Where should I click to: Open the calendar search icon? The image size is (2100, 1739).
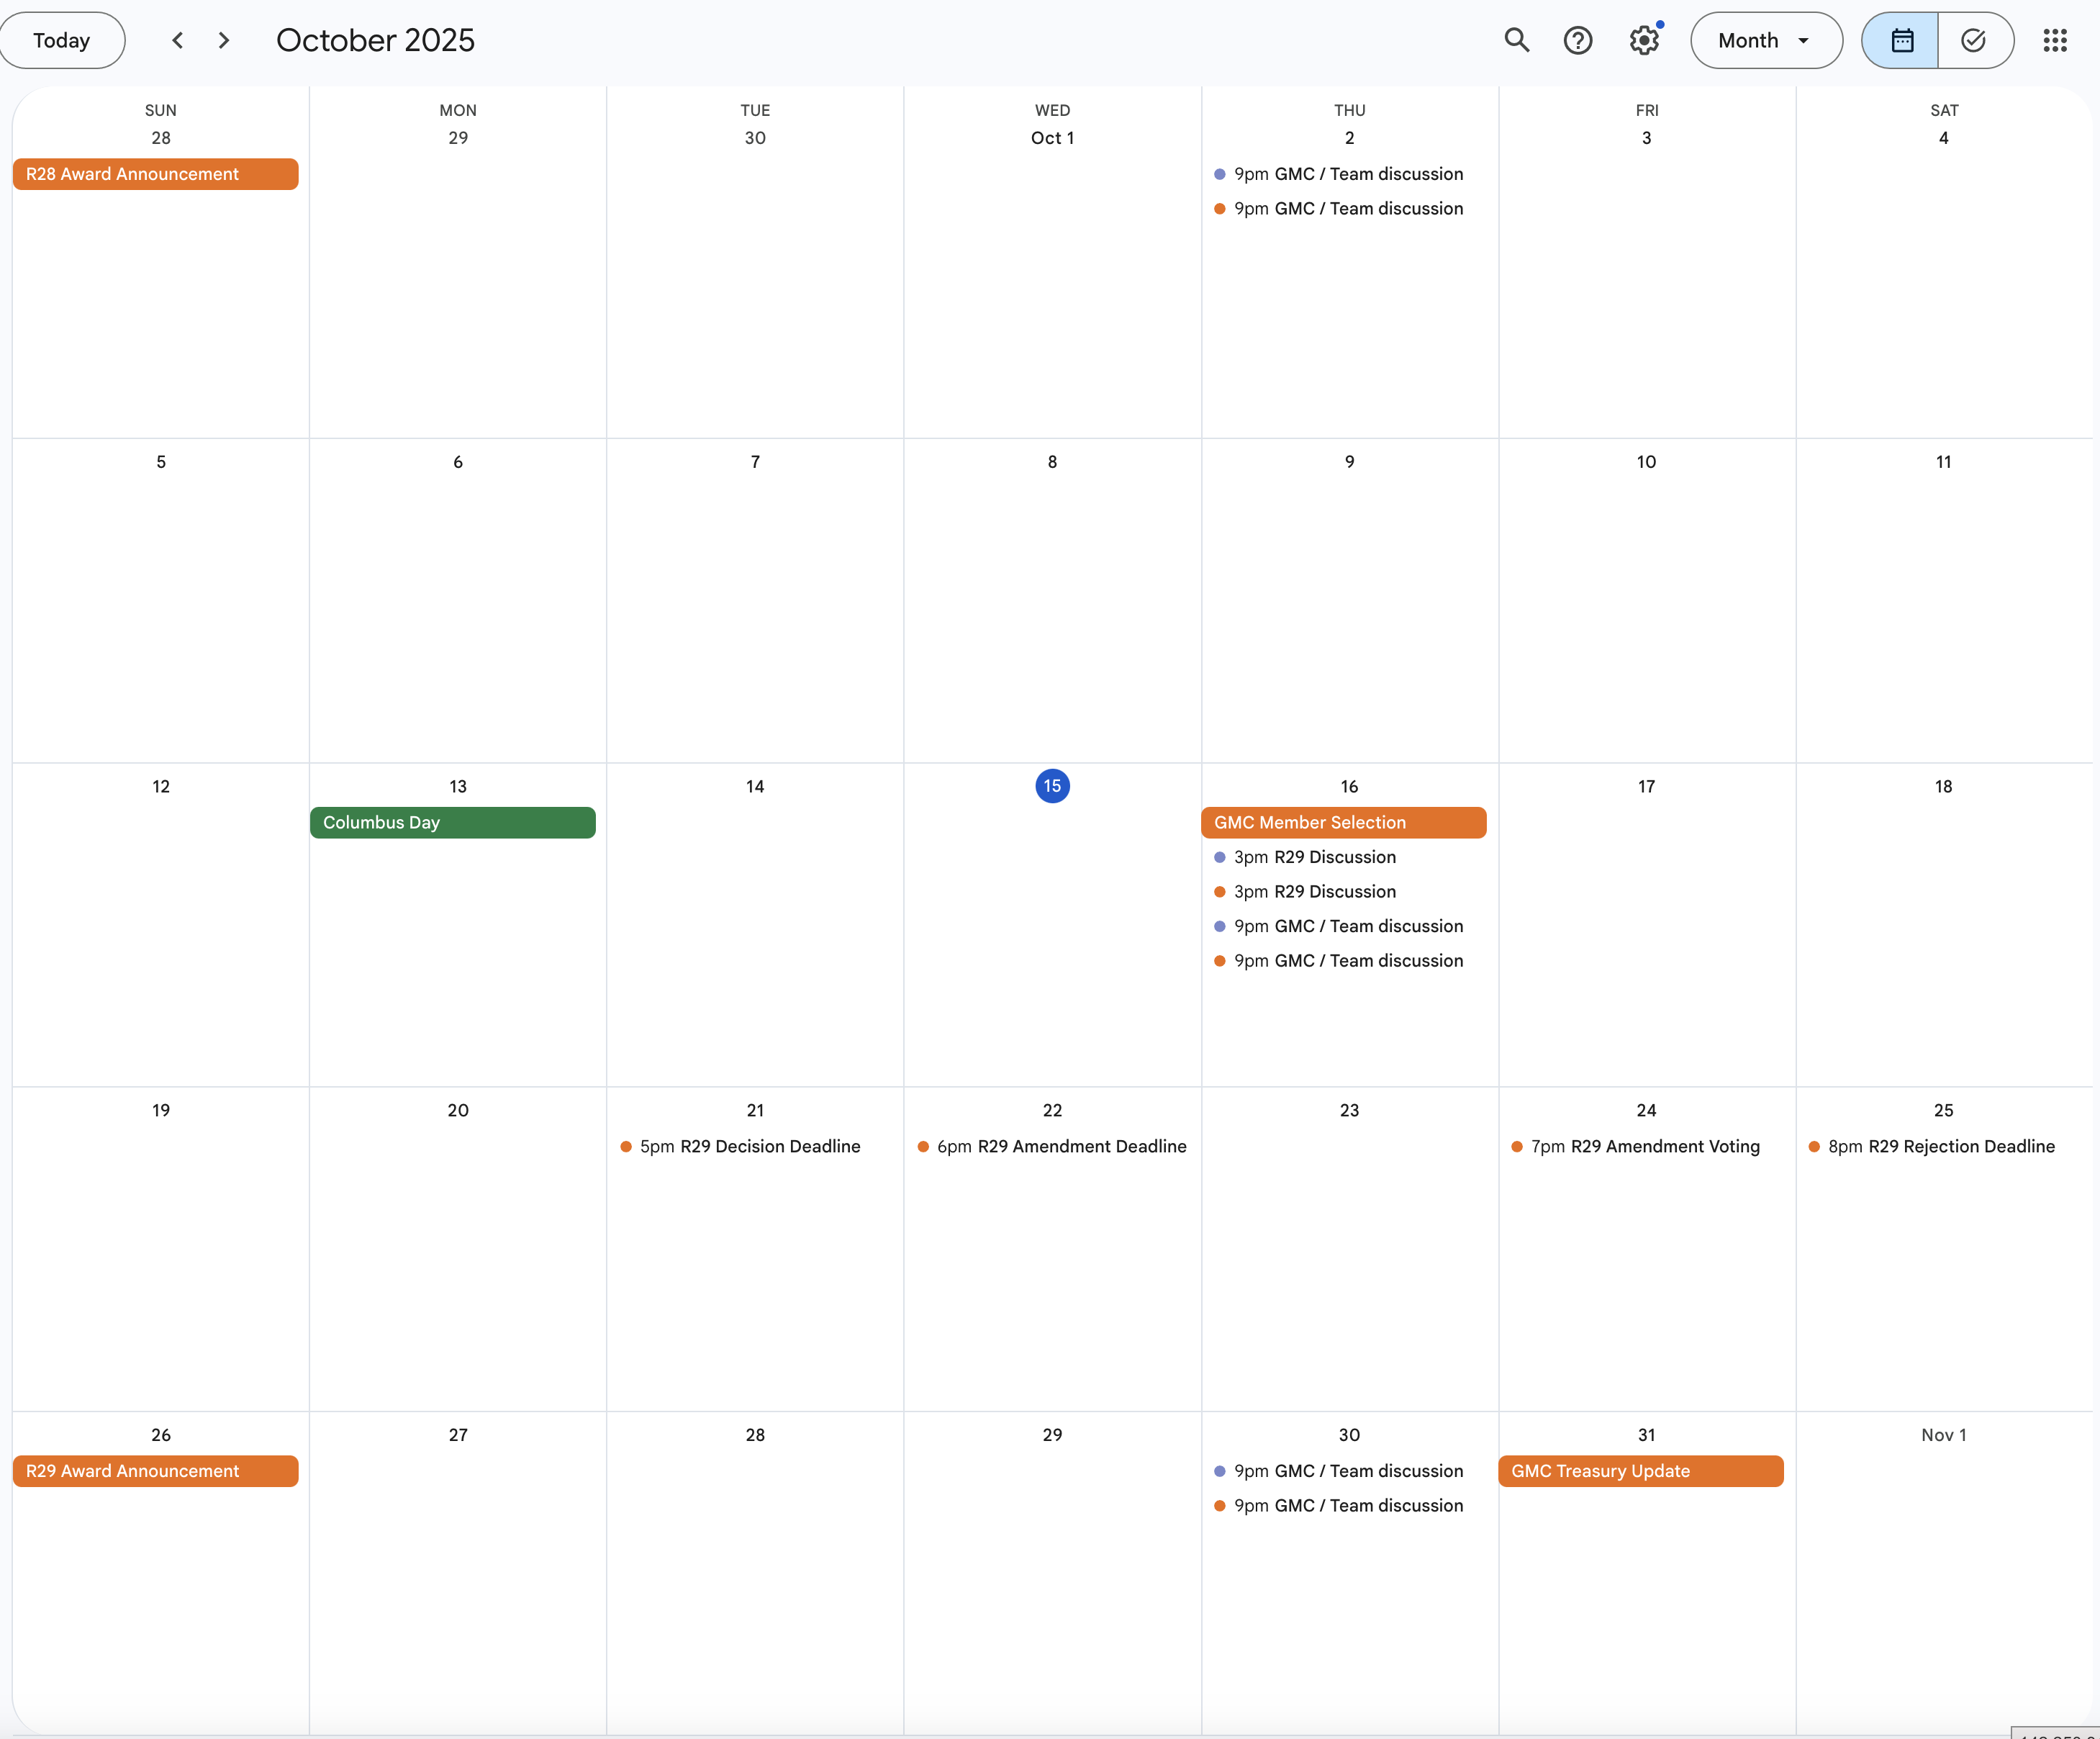(1516, 40)
